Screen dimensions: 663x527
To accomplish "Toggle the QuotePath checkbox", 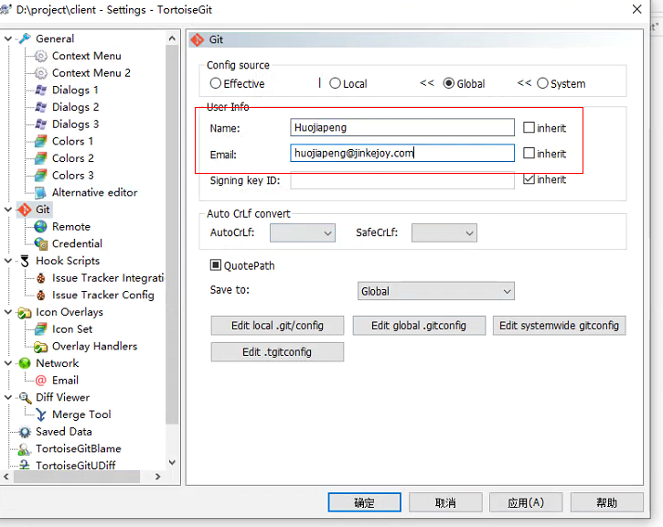I will click(x=216, y=265).
